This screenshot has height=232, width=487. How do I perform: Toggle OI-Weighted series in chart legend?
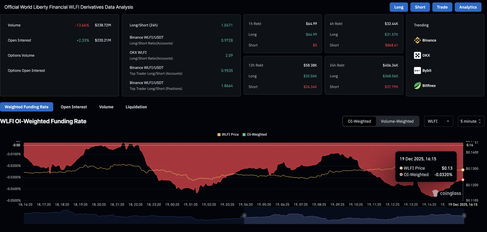pos(255,134)
